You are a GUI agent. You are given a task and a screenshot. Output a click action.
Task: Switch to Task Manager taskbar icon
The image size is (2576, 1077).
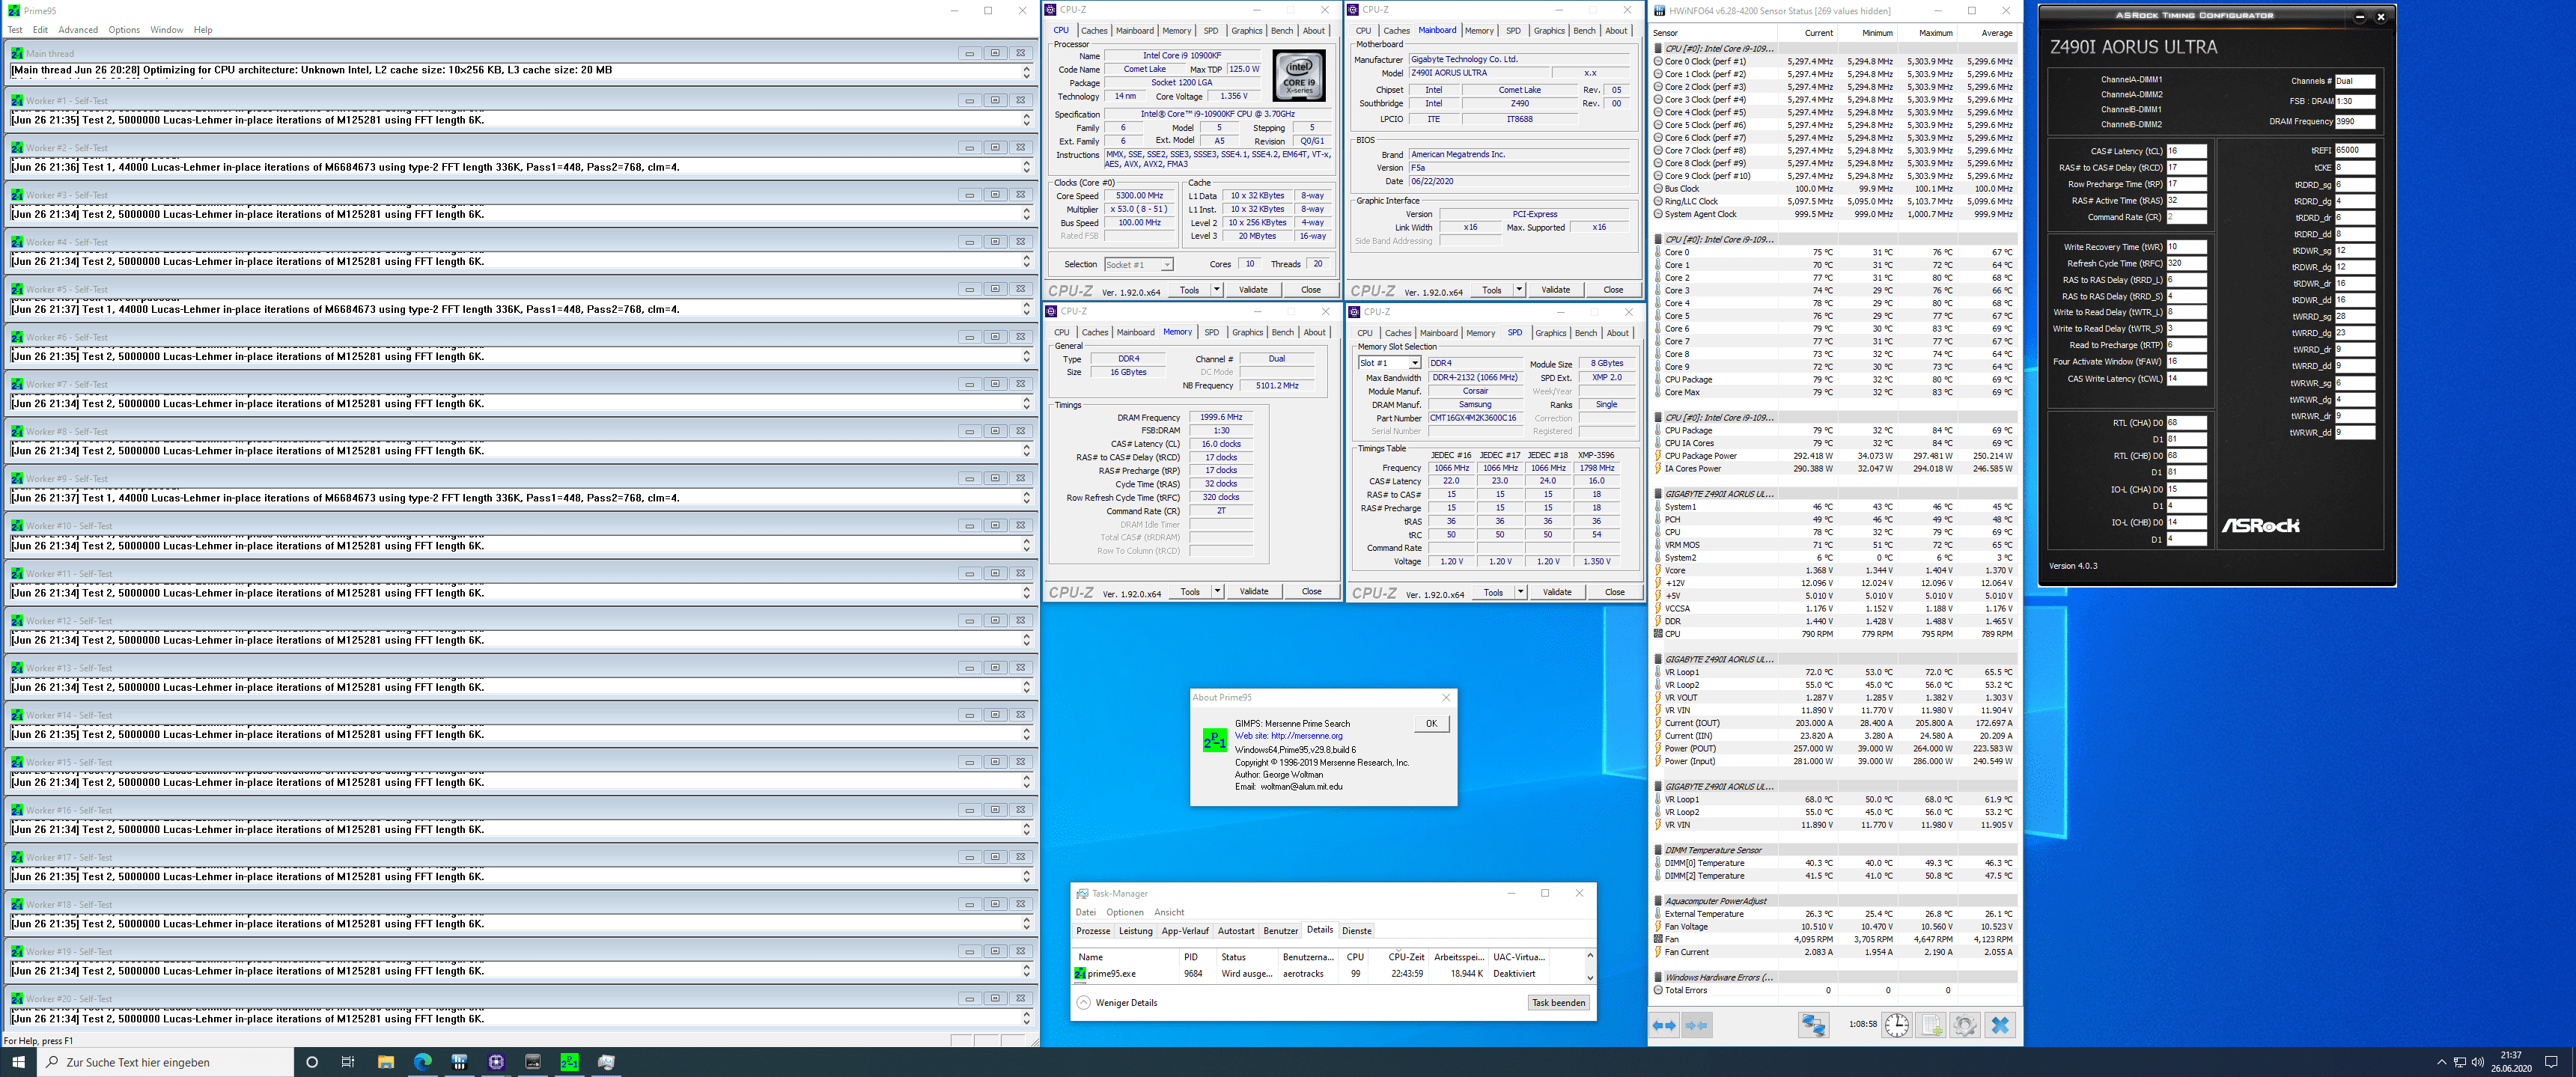[x=606, y=1062]
